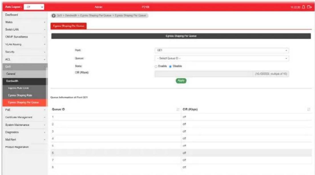This screenshot has height=175, width=315.
Task: Click the Queue ID 3 row
Action: click(x=181, y=131)
